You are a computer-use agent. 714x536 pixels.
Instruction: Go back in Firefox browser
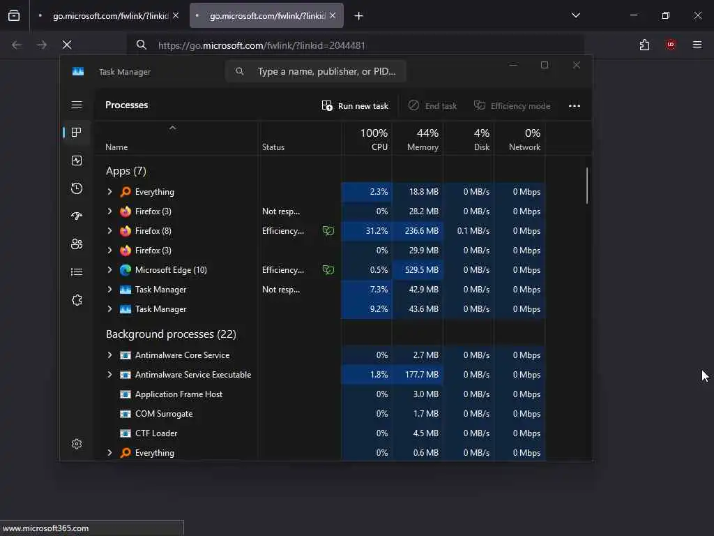click(17, 45)
